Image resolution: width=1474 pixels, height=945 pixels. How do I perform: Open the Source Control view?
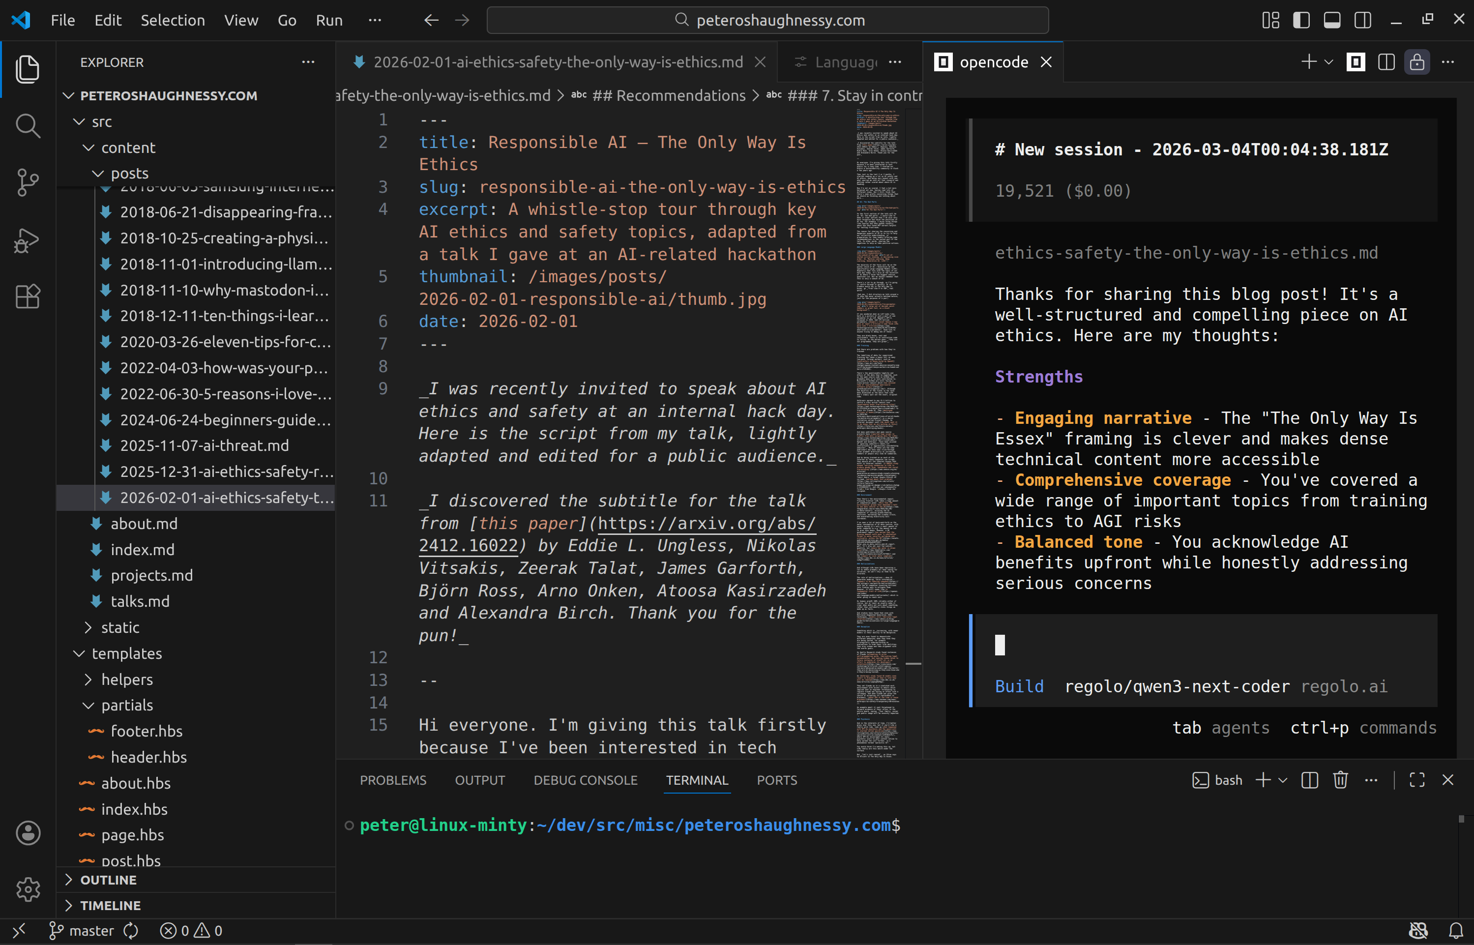(x=28, y=182)
